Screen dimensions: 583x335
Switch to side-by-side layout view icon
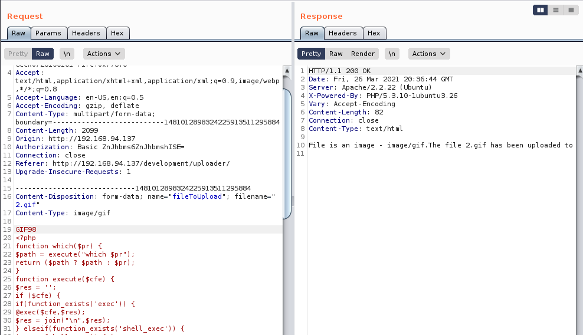tap(541, 10)
